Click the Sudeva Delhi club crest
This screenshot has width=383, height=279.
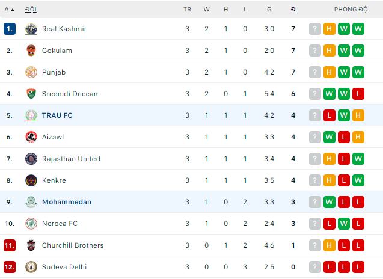click(x=31, y=267)
